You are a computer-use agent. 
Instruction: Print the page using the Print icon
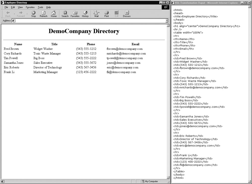tap(107, 14)
